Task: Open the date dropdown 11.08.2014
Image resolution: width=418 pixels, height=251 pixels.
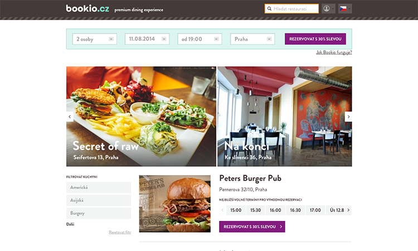Action: 147,39
